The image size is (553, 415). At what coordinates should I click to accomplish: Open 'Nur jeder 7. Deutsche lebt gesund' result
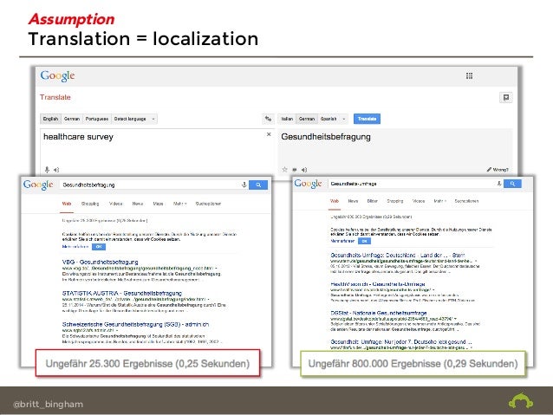tap(401, 341)
